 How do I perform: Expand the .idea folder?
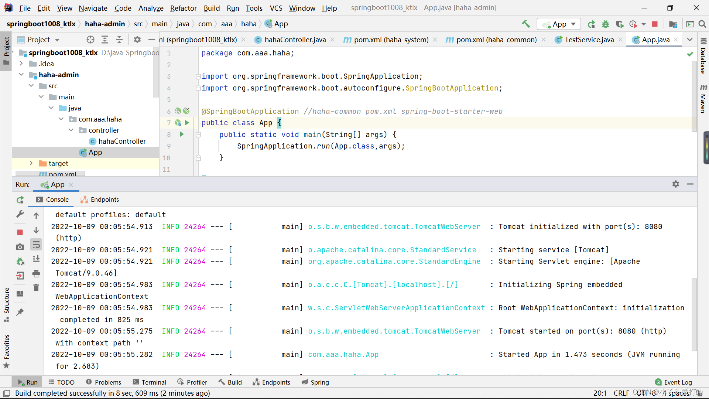pos(21,64)
